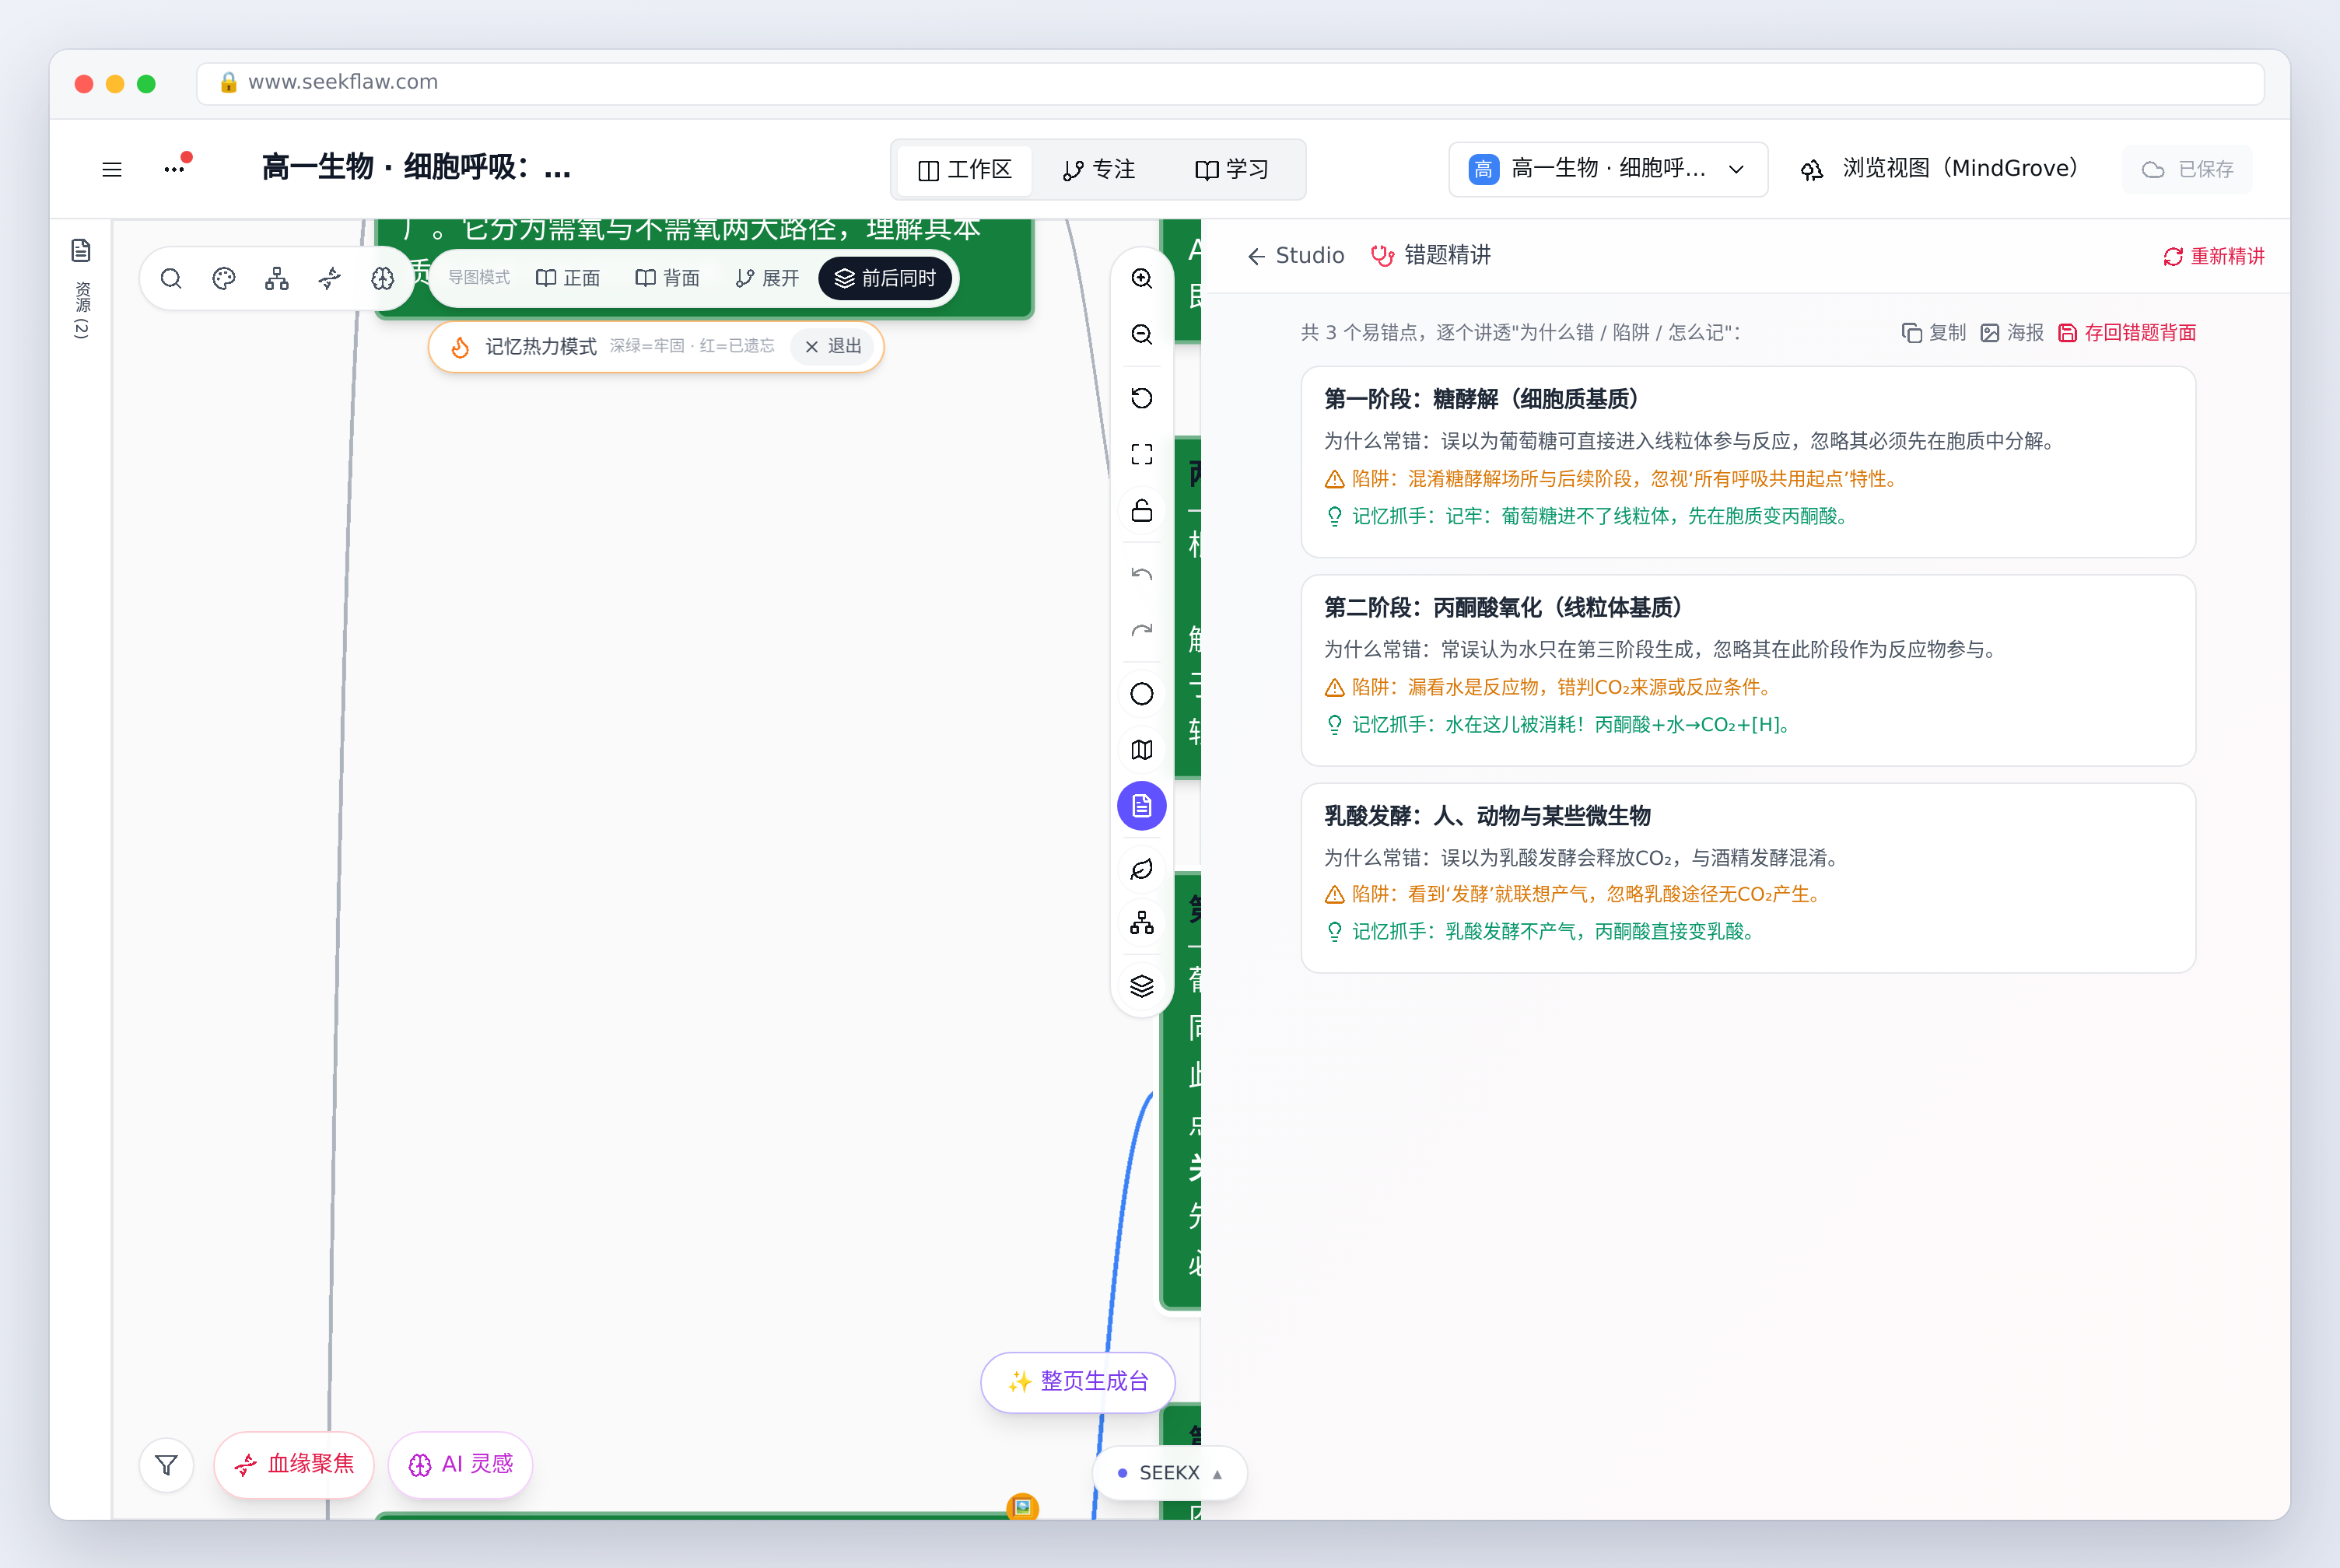Click the AI 灵感 button
Image resolution: width=2340 pixels, height=1568 pixels.
pyautogui.click(x=460, y=1465)
